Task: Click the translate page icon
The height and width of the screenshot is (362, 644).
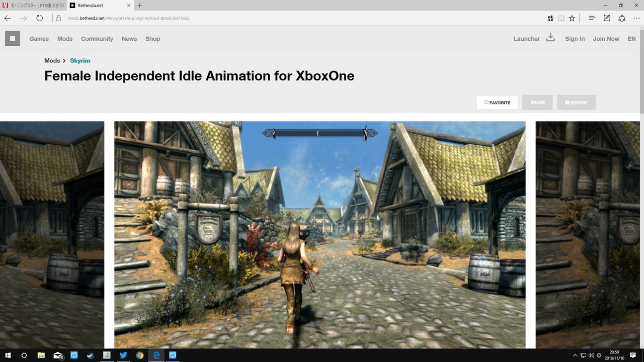Action: click(x=550, y=18)
